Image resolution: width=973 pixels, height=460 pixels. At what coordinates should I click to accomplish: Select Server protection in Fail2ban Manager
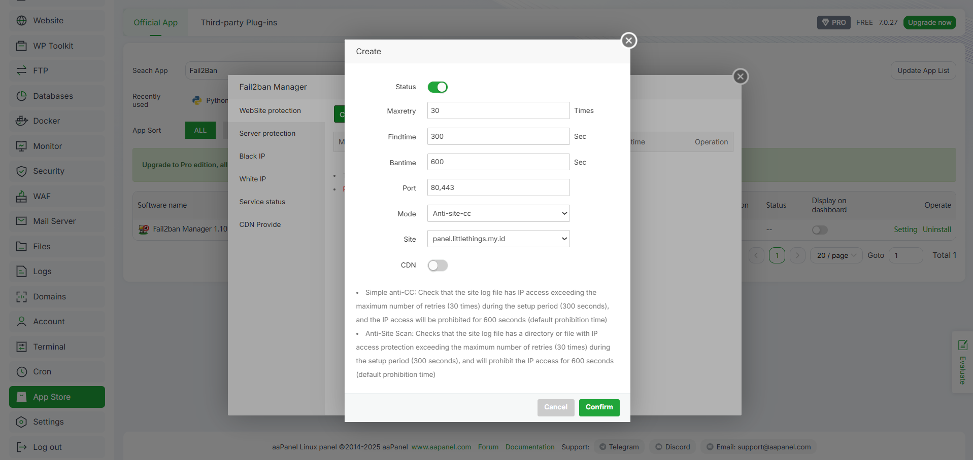pyautogui.click(x=267, y=133)
